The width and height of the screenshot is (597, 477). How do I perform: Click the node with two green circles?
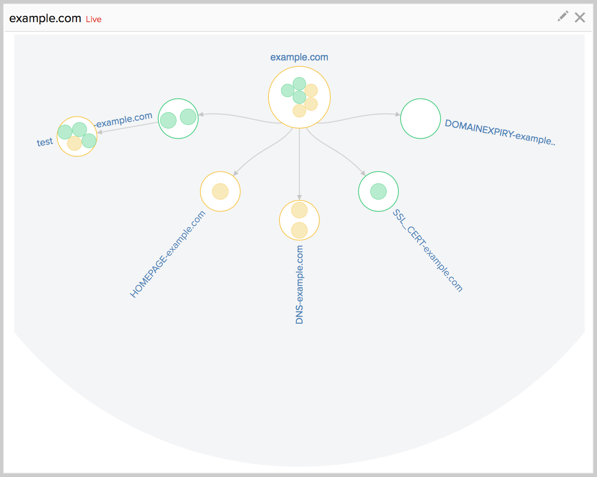click(x=178, y=118)
